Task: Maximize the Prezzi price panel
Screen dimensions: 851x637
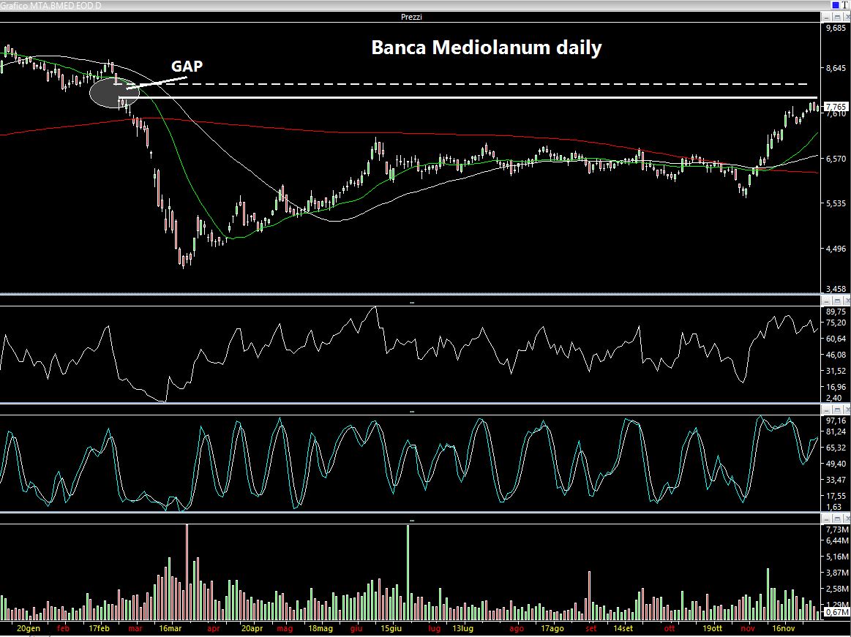Action: tap(837, 18)
